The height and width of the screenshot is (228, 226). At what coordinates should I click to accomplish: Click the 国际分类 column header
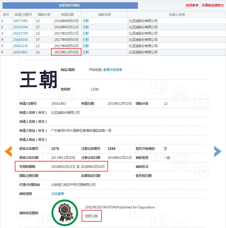click(44, 15)
